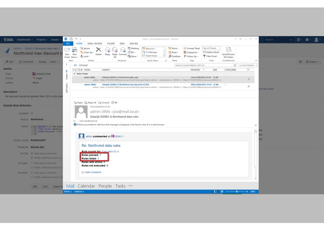
Task: Open the Filter Email menu
Action: click(210, 56)
